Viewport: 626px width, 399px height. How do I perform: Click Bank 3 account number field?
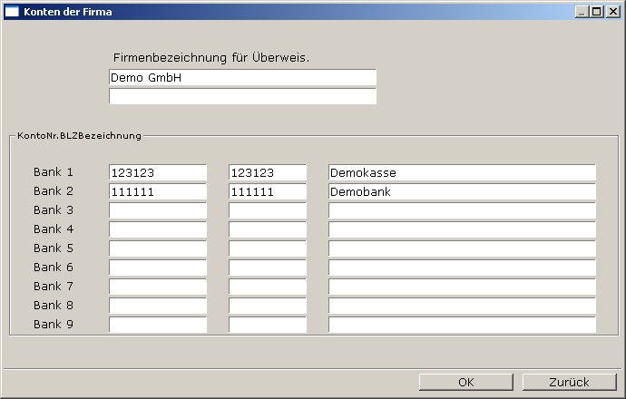(158, 210)
